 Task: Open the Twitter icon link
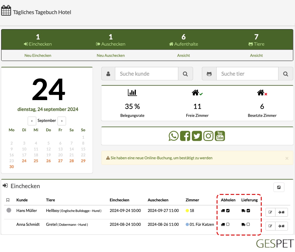(x=197, y=136)
